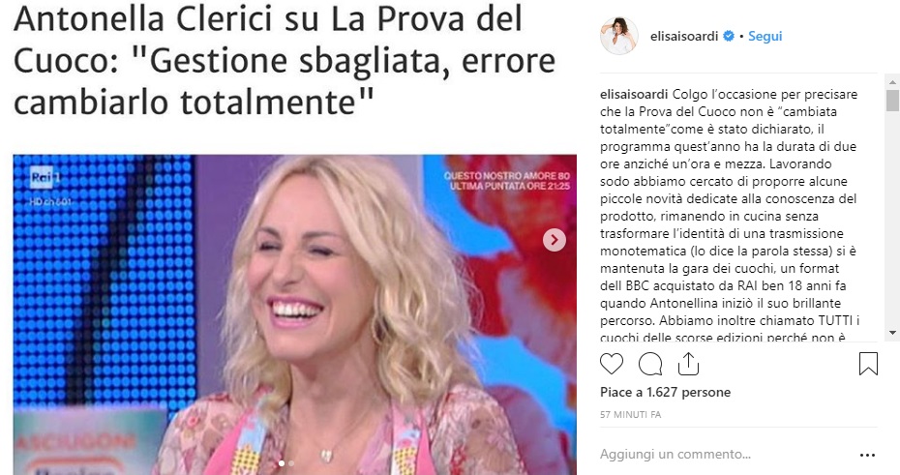The height and width of the screenshot is (475, 900).
Task: Open the three-dots more options menu
Action: tap(867, 455)
